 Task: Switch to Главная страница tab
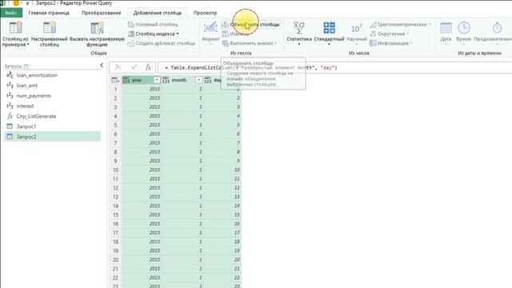49,13
